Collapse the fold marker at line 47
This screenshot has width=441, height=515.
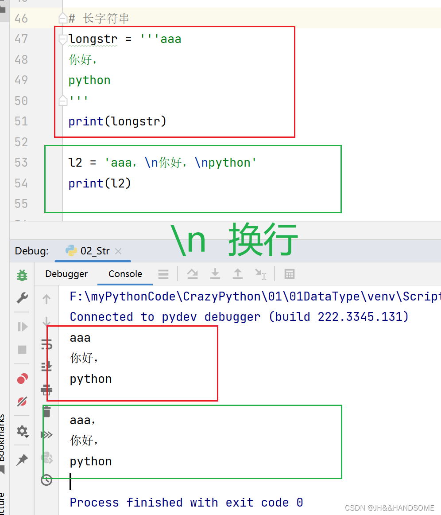tap(63, 39)
